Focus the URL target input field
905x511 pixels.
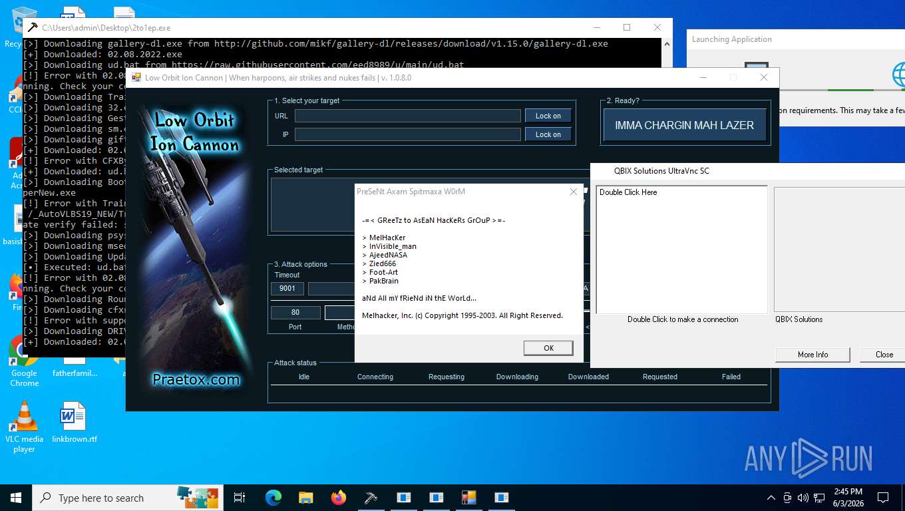[x=407, y=116]
